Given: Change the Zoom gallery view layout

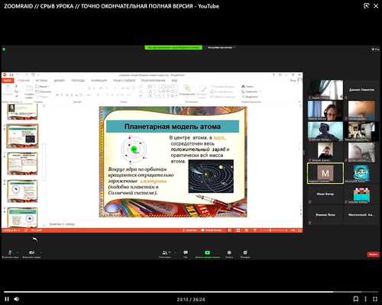Looking at the screenshot, I should pyautogui.click(x=376, y=49).
